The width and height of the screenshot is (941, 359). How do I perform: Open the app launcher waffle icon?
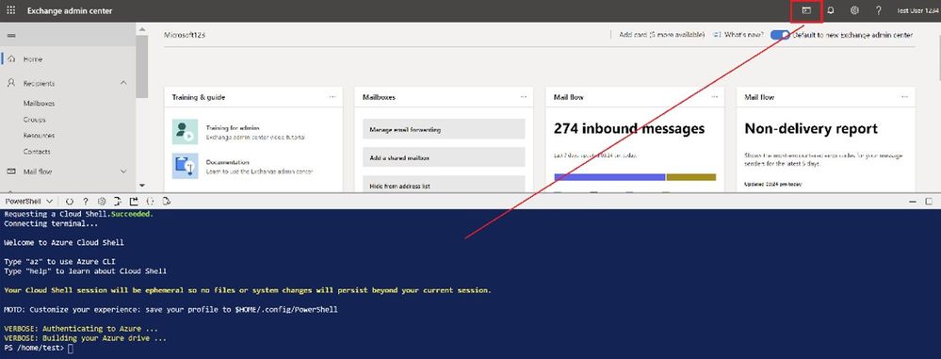(x=10, y=10)
